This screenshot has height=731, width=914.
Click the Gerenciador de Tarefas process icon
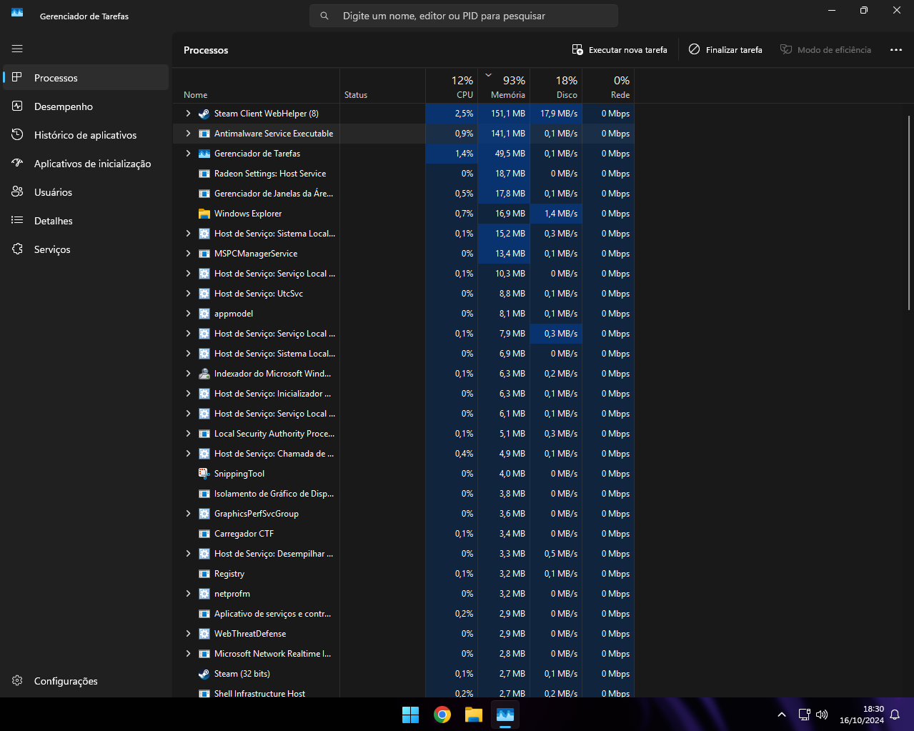[x=204, y=154]
